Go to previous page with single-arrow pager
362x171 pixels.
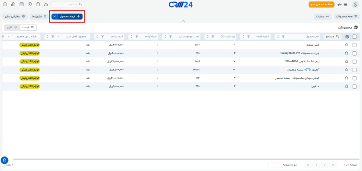click(x=325, y=165)
